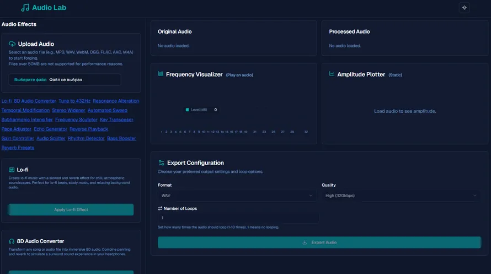Click the Audio Lab music note logo
This screenshot has height=274, width=491.
click(25, 8)
